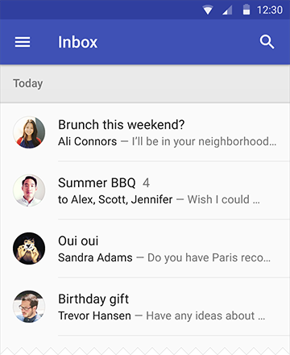Click the Have any ideas about preview text
Screen dimensions: 290x355
(205, 315)
